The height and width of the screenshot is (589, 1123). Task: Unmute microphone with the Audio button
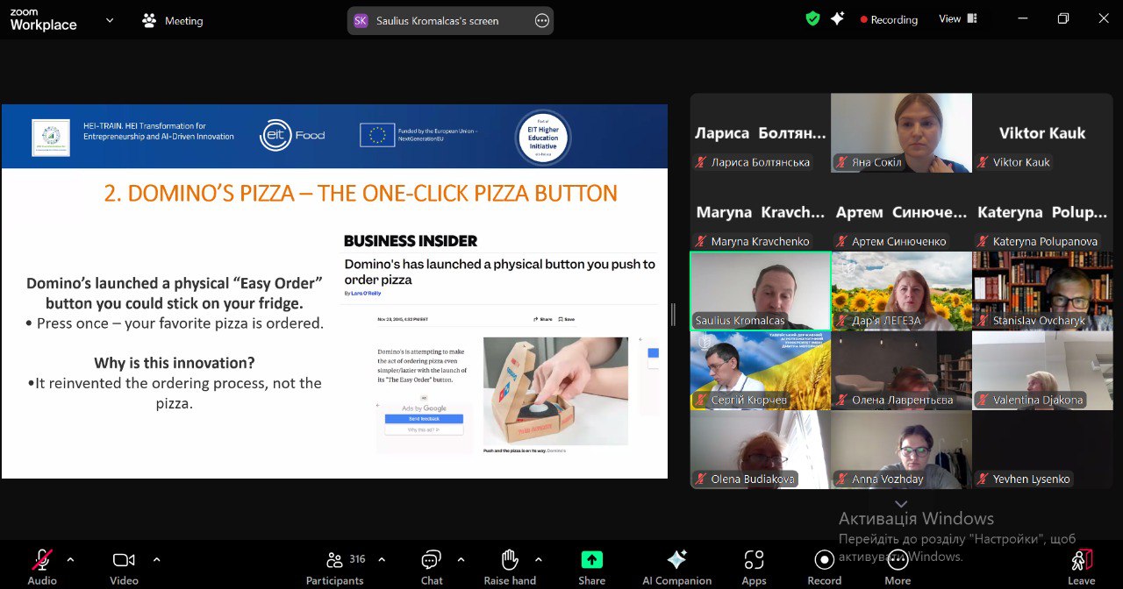(42, 566)
